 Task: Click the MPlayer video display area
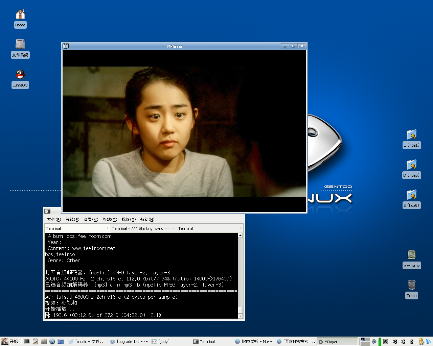coord(184,131)
